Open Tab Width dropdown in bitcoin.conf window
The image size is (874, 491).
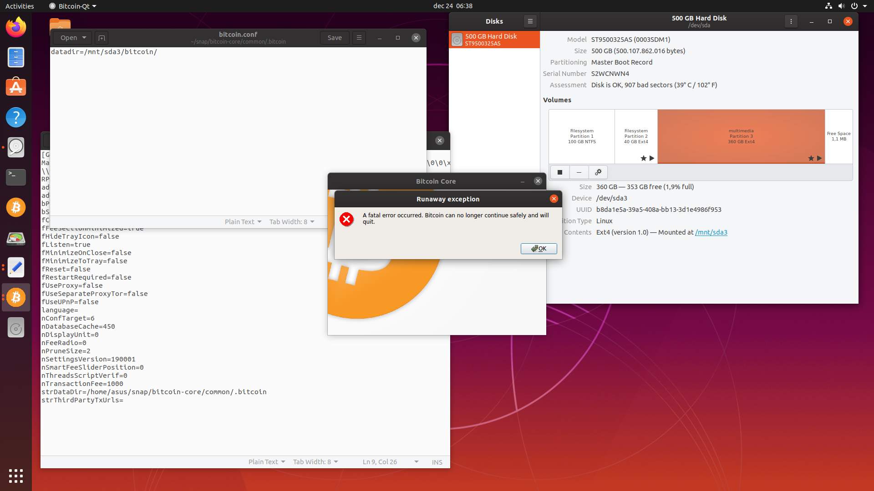(292, 222)
